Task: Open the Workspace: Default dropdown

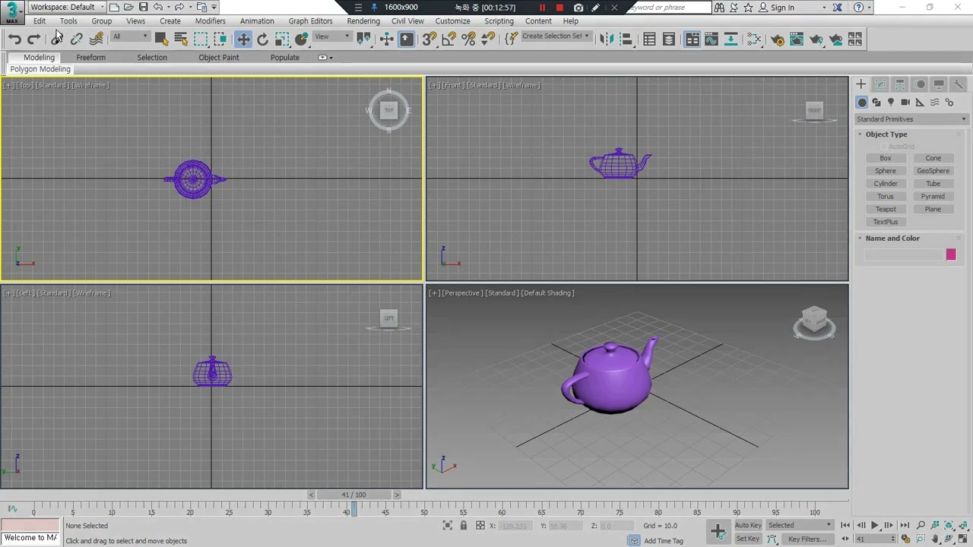Action: click(67, 7)
